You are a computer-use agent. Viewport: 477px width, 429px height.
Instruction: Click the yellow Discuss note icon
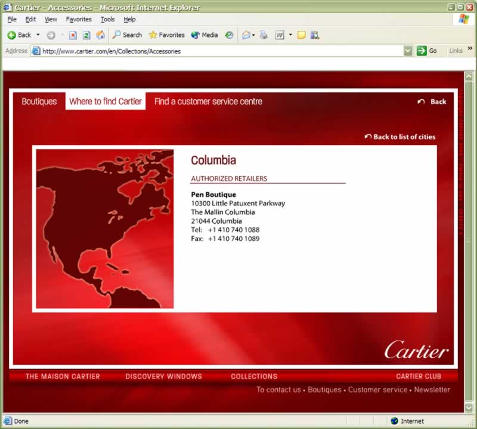[x=302, y=35]
